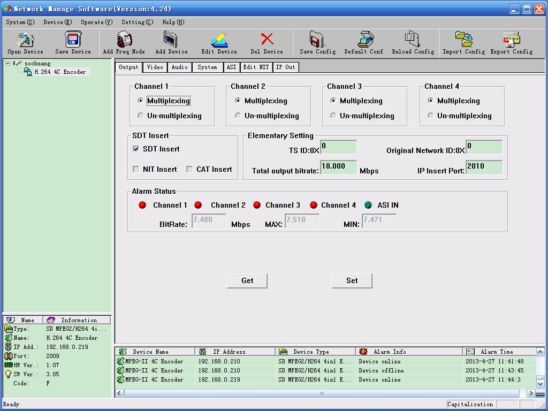Click the Original Network ID input field
The width and height of the screenshot is (548, 411).
pyautogui.click(x=484, y=147)
